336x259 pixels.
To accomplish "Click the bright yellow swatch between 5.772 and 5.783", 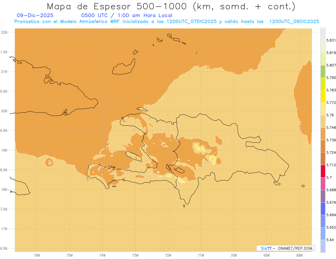I will pyautogui.click(x=323, y=96).
